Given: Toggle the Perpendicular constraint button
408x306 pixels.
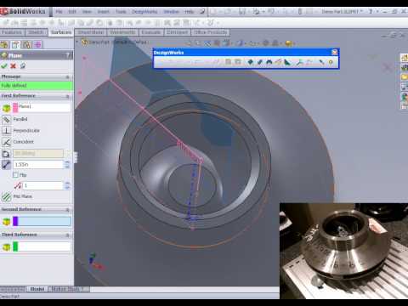Looking at the screenshot, I should pyautogui.click(x=6, y=131).
